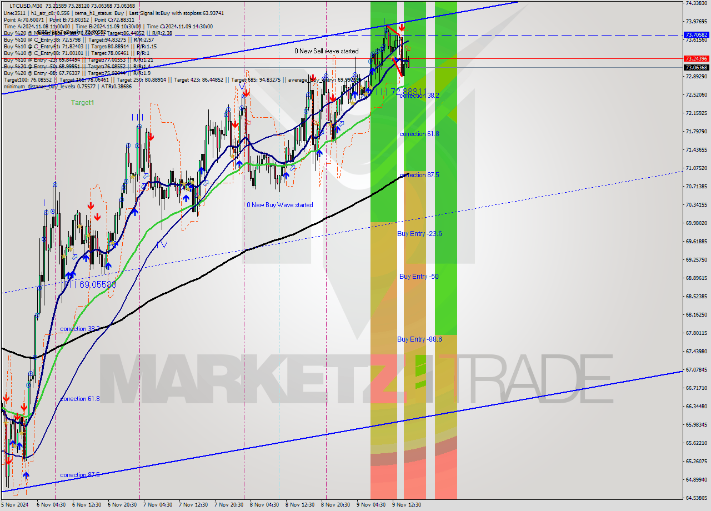Viewport: 711px width, 511px height.
Task: Click the 66.34480 price axis value
Action: 696,407
